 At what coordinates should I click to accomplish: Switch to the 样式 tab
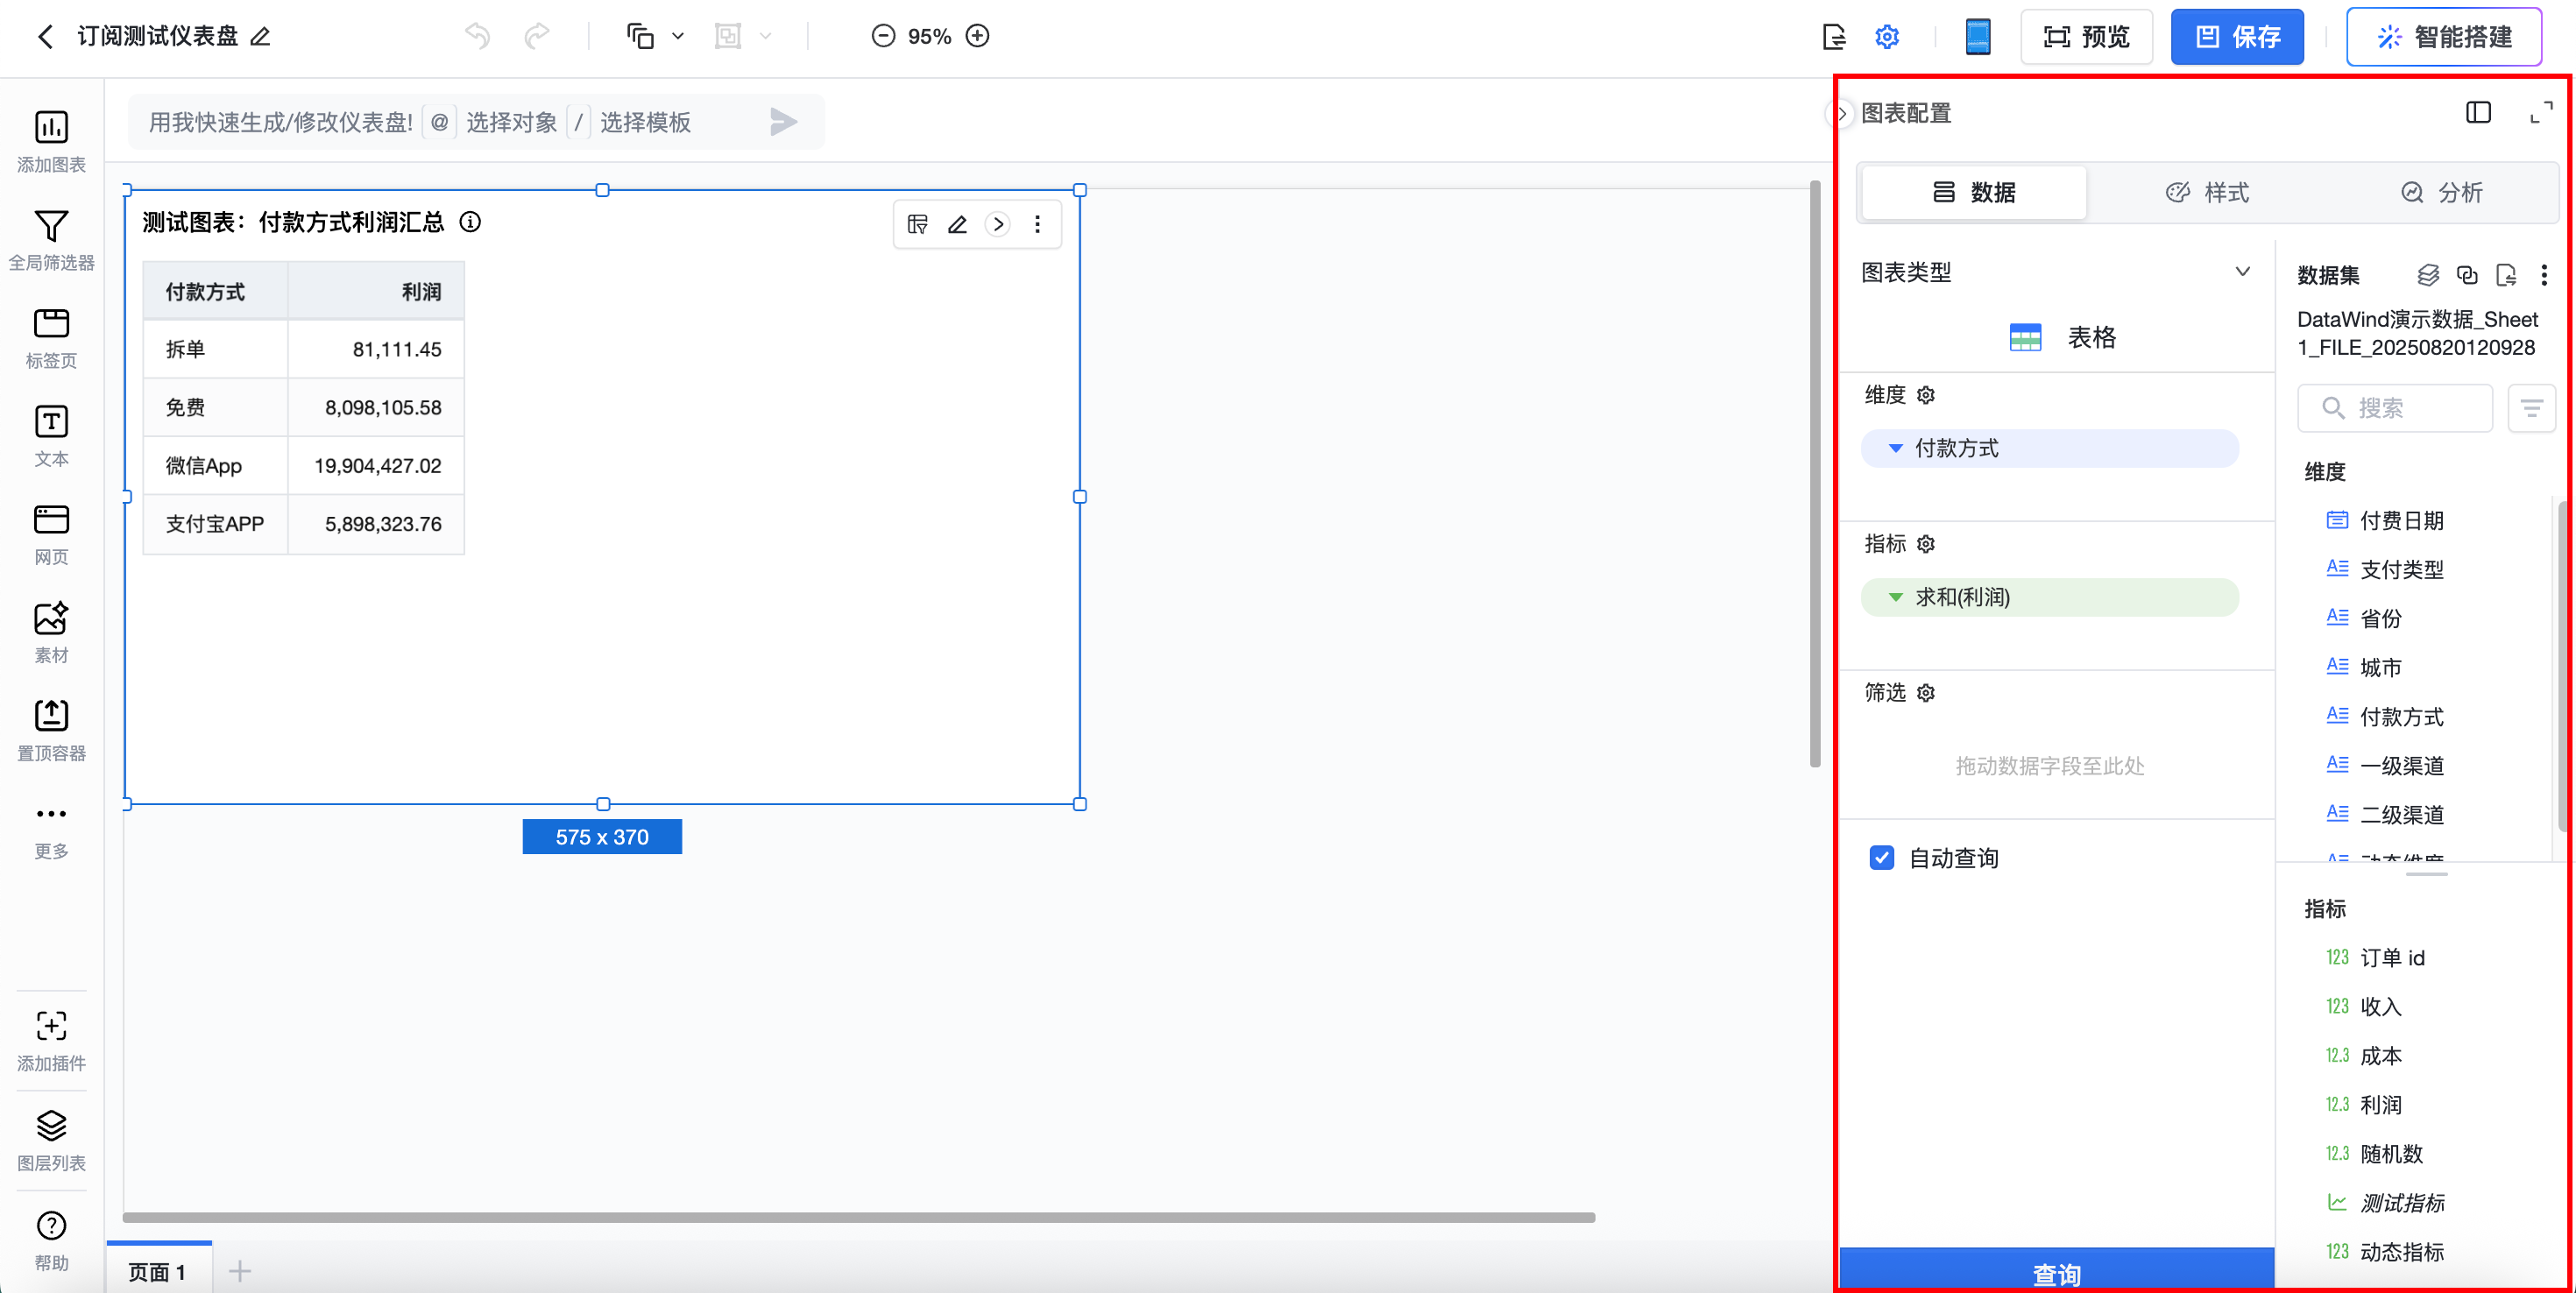pyautogui.click(x=2207, y=192)
